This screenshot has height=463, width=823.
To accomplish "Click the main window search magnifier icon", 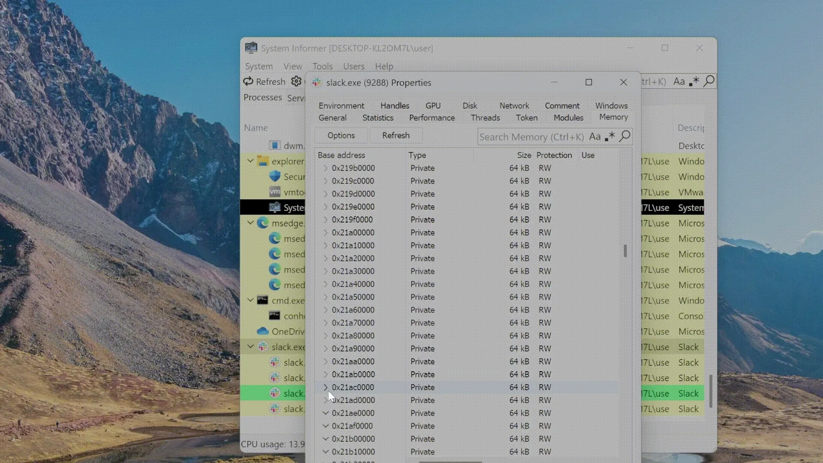I will coord(709,81).
